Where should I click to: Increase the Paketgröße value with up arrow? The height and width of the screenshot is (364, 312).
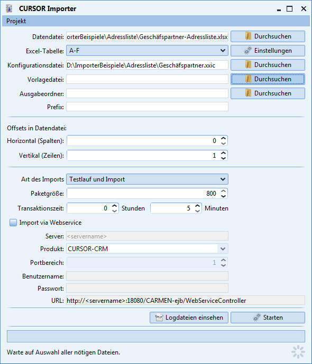(x=223, y=191)
